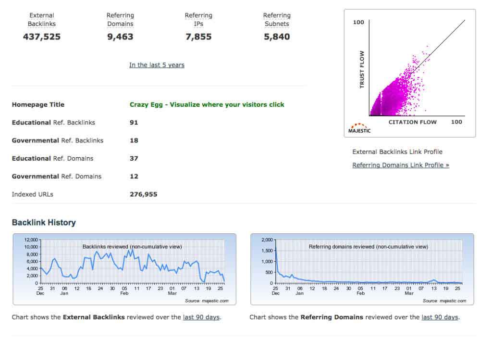Select the Educational Ref. Backlinks value 91
The width and height of the screenshot is (492, 342).
[x=134, y=123]
